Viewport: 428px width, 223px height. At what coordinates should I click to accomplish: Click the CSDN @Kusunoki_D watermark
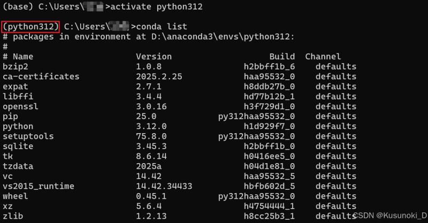coord(390,216)
